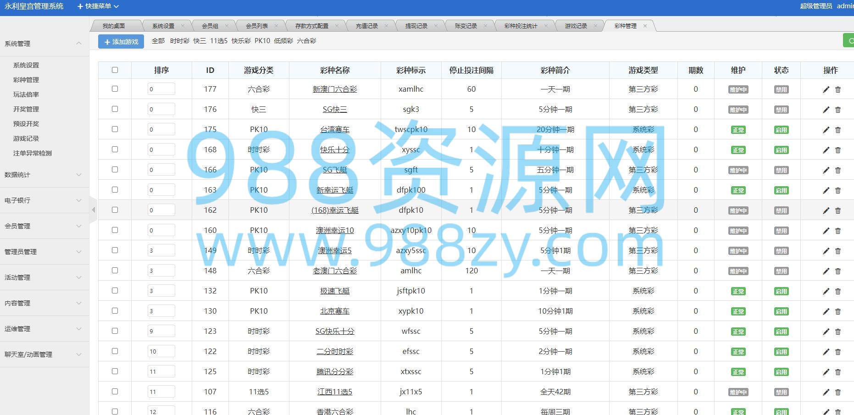The image size is (854, 415).
Task: Click the 添加游戏 button
Action: 121,42
